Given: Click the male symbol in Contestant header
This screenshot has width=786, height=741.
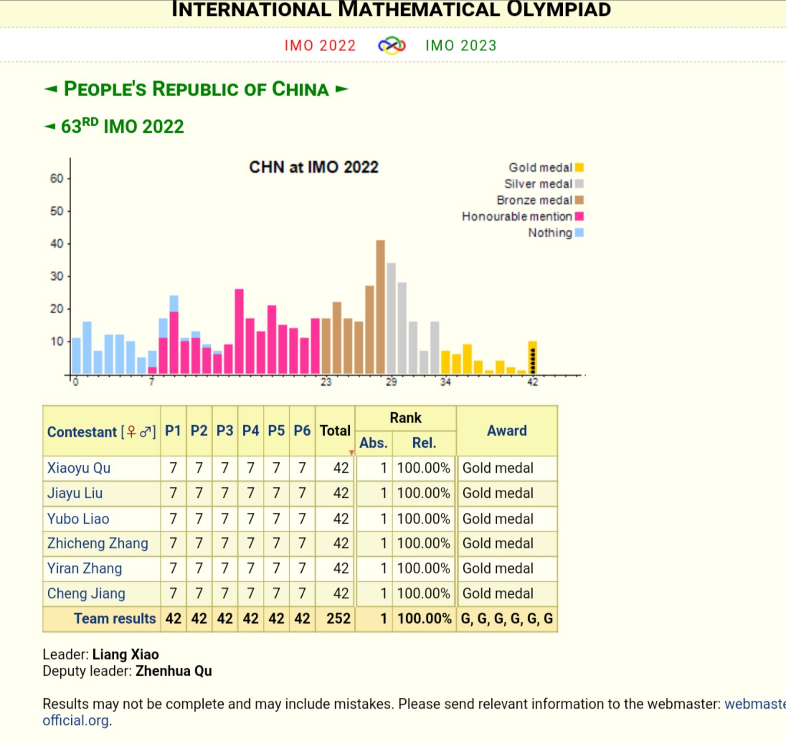Looking at the screenshot, I should pos(145,432).
